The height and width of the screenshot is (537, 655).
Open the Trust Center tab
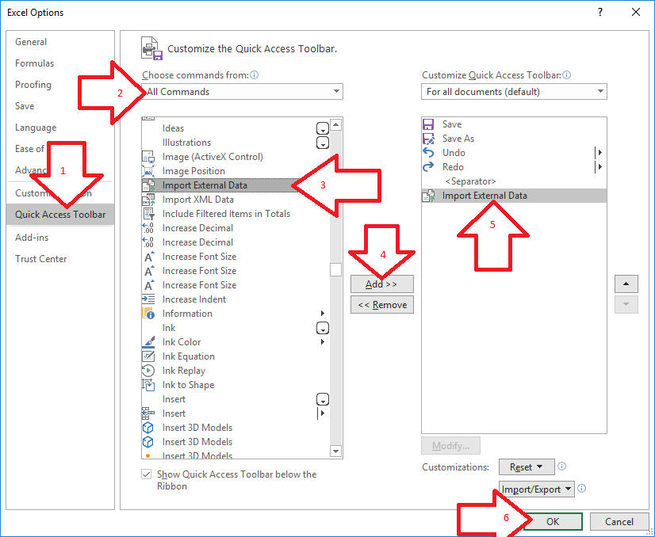coord(41,259)
